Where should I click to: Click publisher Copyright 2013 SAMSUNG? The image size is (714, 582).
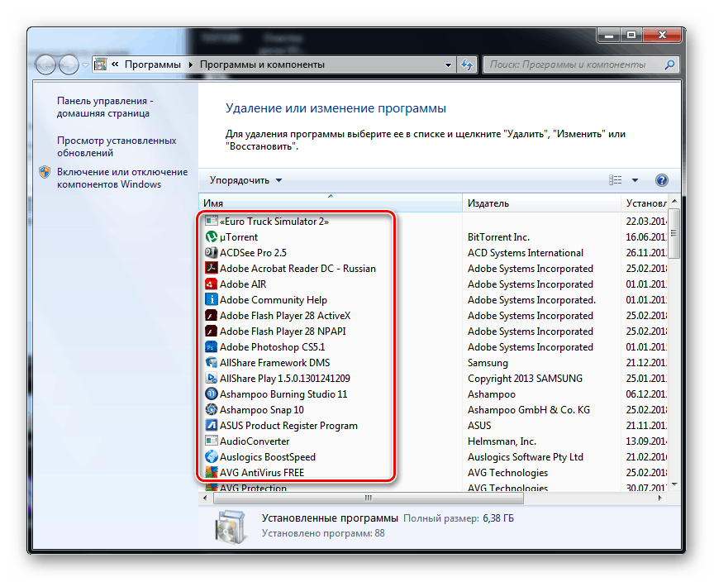(x=525, y=379)
